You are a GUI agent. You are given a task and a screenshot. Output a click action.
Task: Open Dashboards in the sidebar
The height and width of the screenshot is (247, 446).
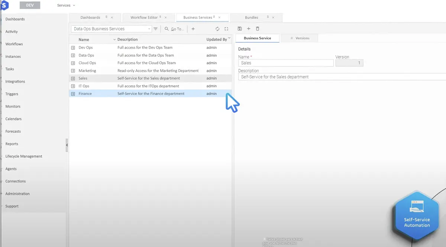coord(15,19)
